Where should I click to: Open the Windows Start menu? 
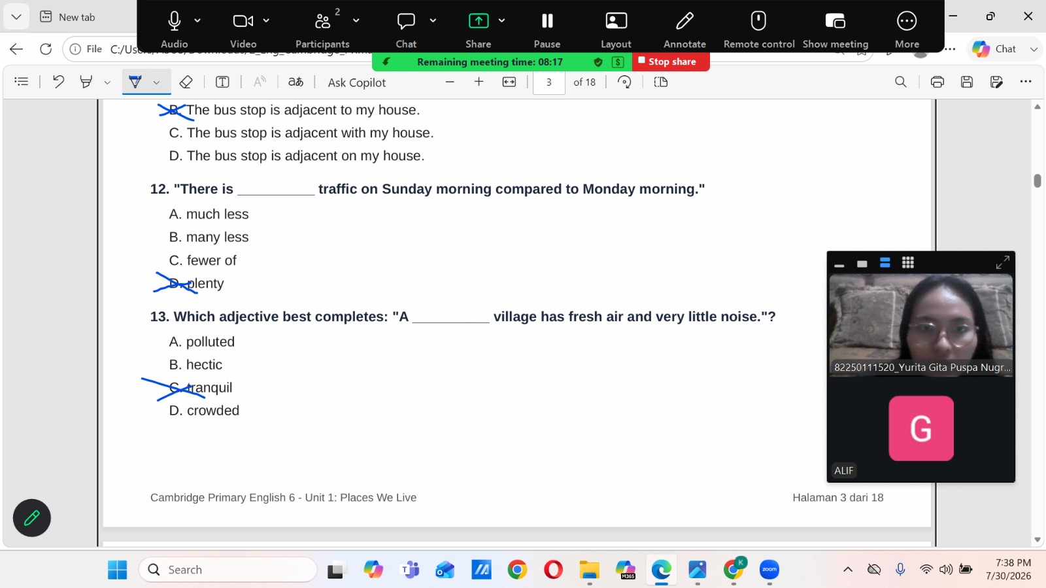118,570
